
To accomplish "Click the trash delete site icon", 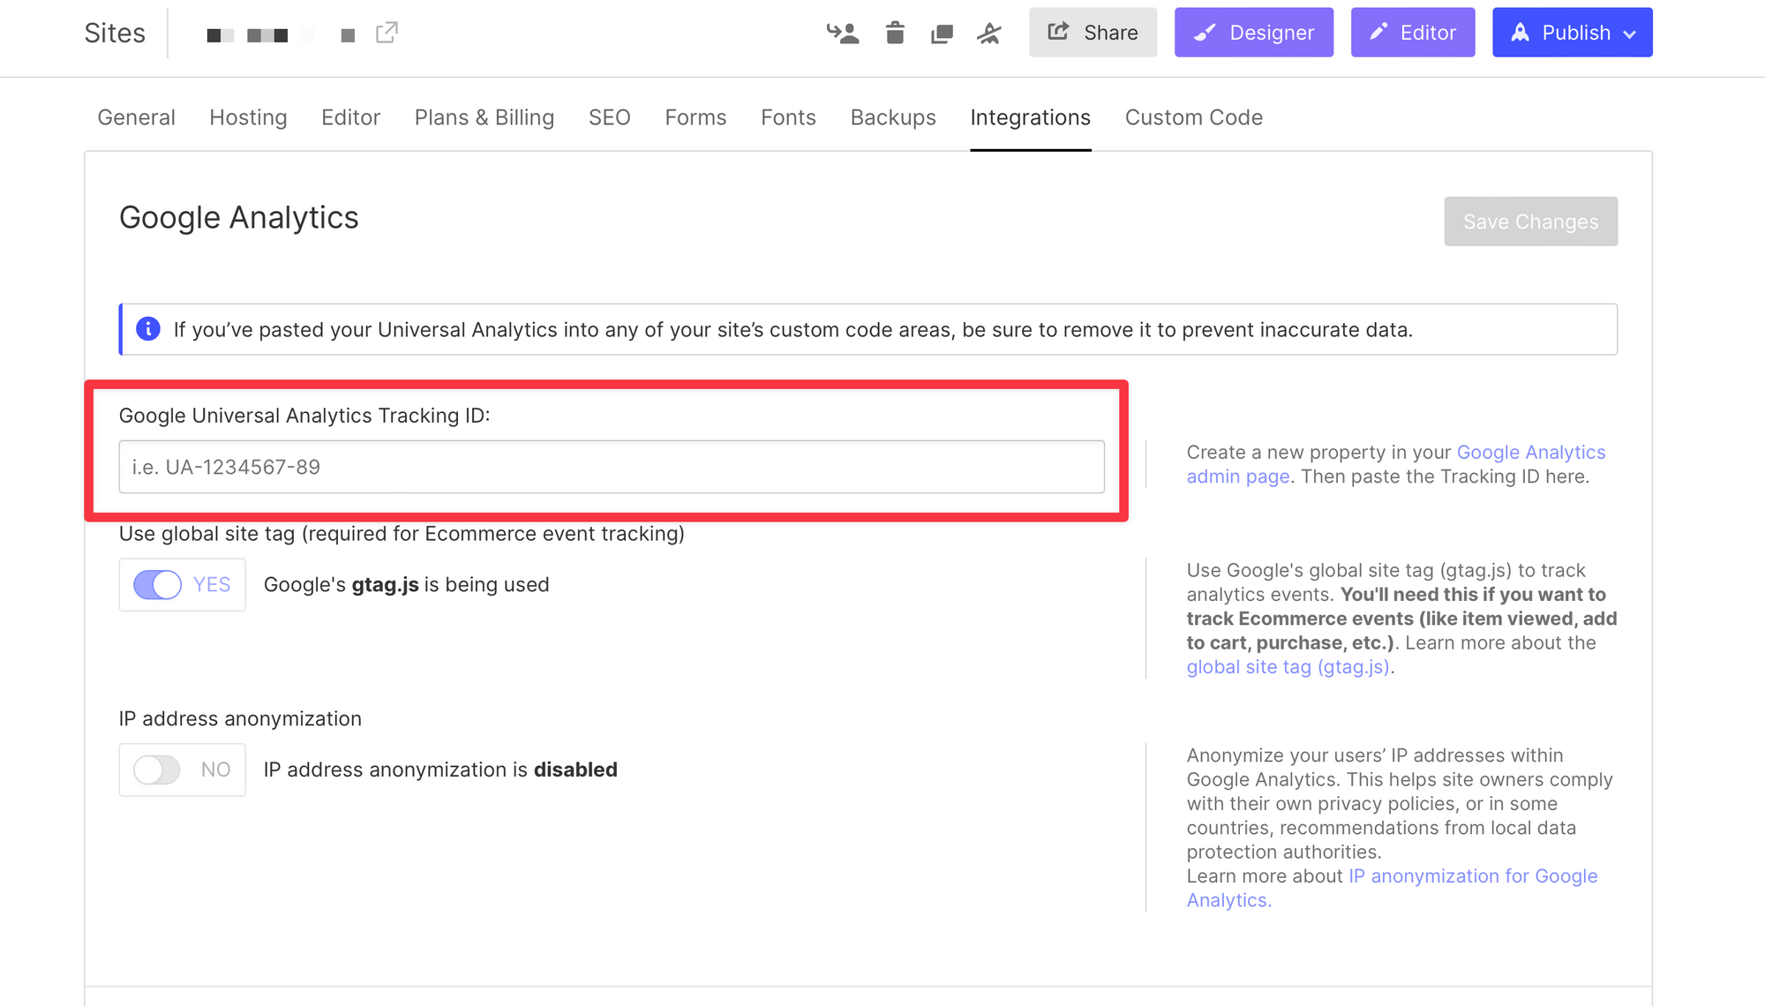I will click(895, 34).
